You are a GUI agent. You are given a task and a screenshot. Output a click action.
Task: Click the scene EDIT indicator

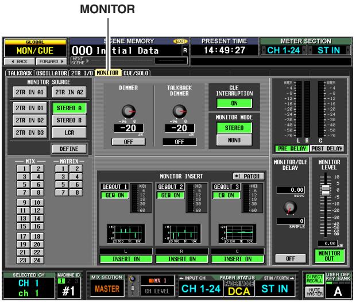click(180, 41)
